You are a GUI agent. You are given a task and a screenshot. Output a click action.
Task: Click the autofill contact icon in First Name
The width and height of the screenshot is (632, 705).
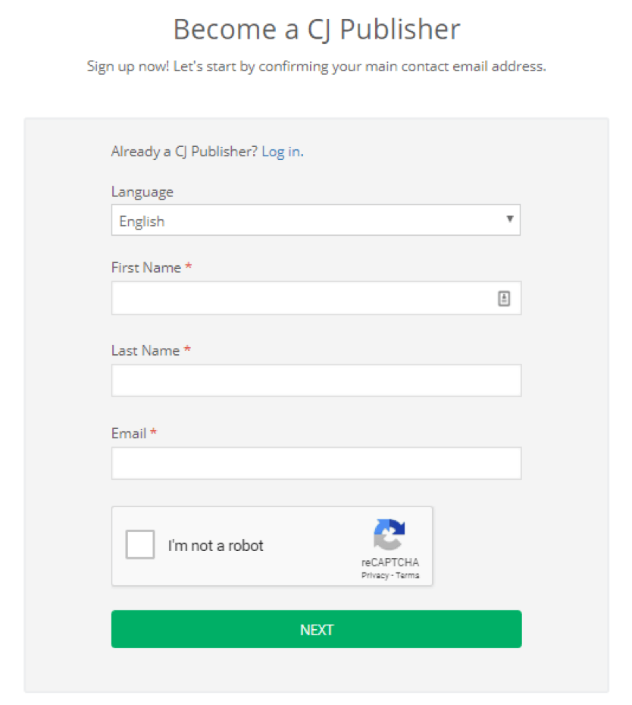pos(505,299)
